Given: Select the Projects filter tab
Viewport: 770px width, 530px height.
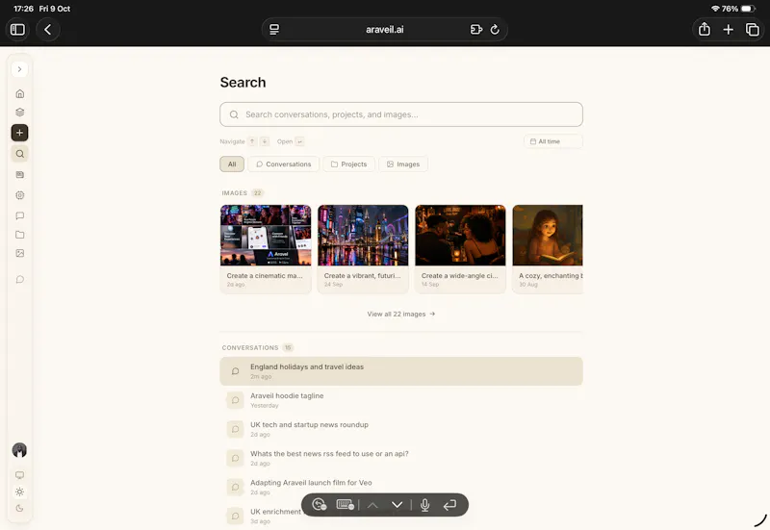Looking at the screenshot, I should point(348,164).
